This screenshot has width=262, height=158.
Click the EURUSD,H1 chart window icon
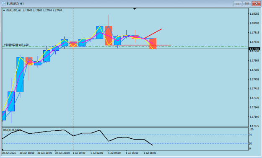pyautogui.click(x=3, y=3)
